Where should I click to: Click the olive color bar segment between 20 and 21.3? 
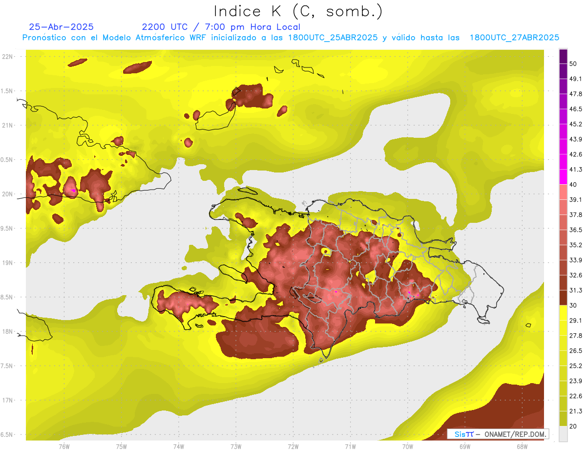pyautogui.click(x=564, y=418)
